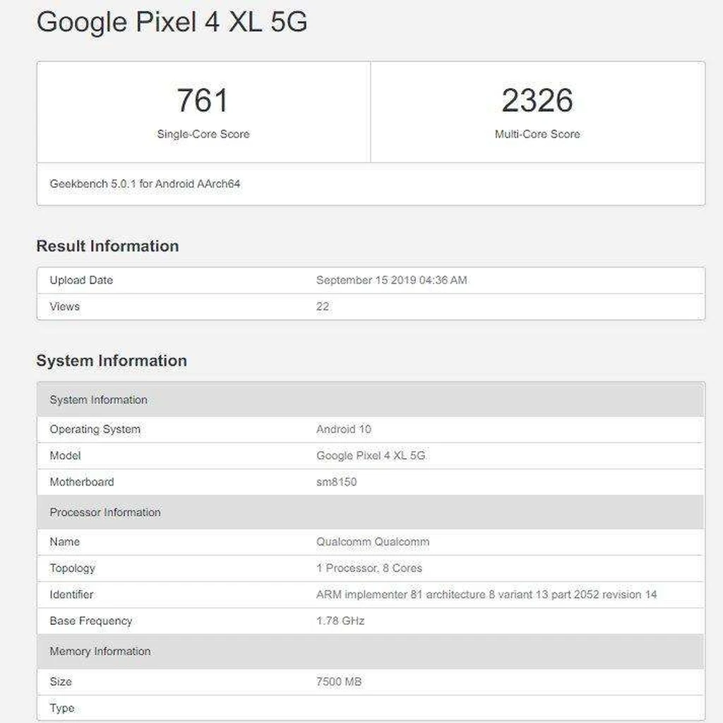Select the Topology row 1 Processor, 8 Cores

[371, 568]
